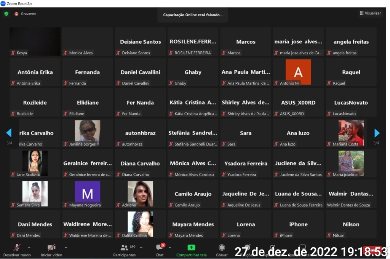Click the green Compartilhar tela icon

pyautogui.click(x=191, y=248)
